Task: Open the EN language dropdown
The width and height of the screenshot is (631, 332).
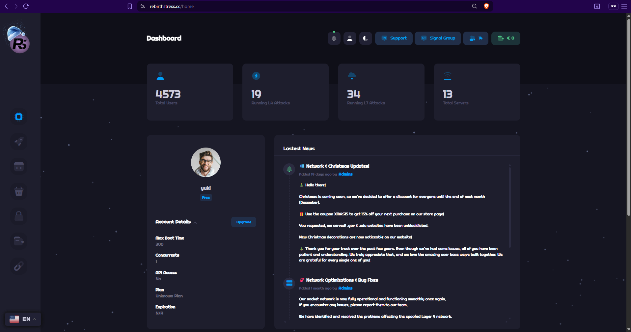Action: click(23, 319)
